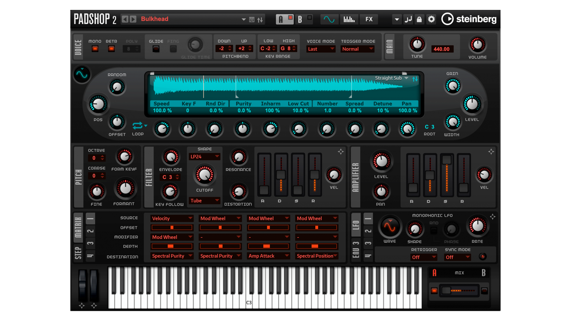Screen dimensions: 571x321
Task: Click the first Mod Wheel depth slider
Action: click(x=220, y=246)
